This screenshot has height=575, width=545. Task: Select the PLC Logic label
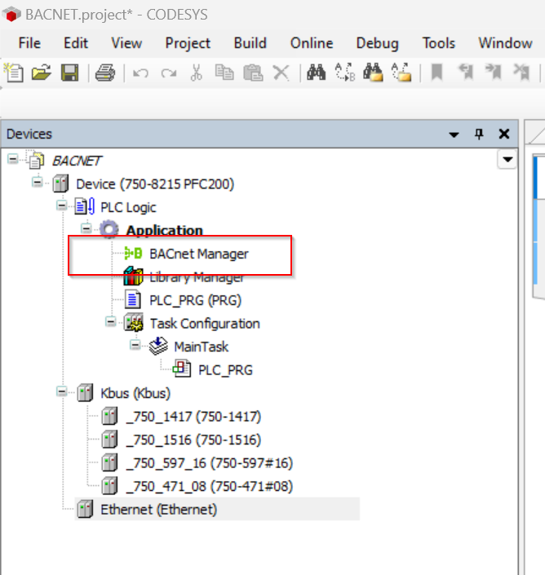coord(128,207)
